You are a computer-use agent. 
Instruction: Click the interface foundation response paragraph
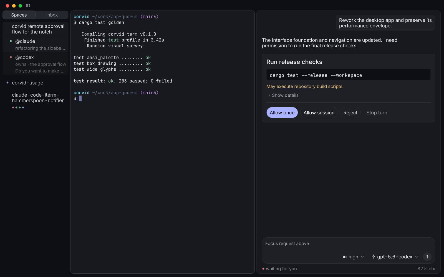(x=330, y=43)
